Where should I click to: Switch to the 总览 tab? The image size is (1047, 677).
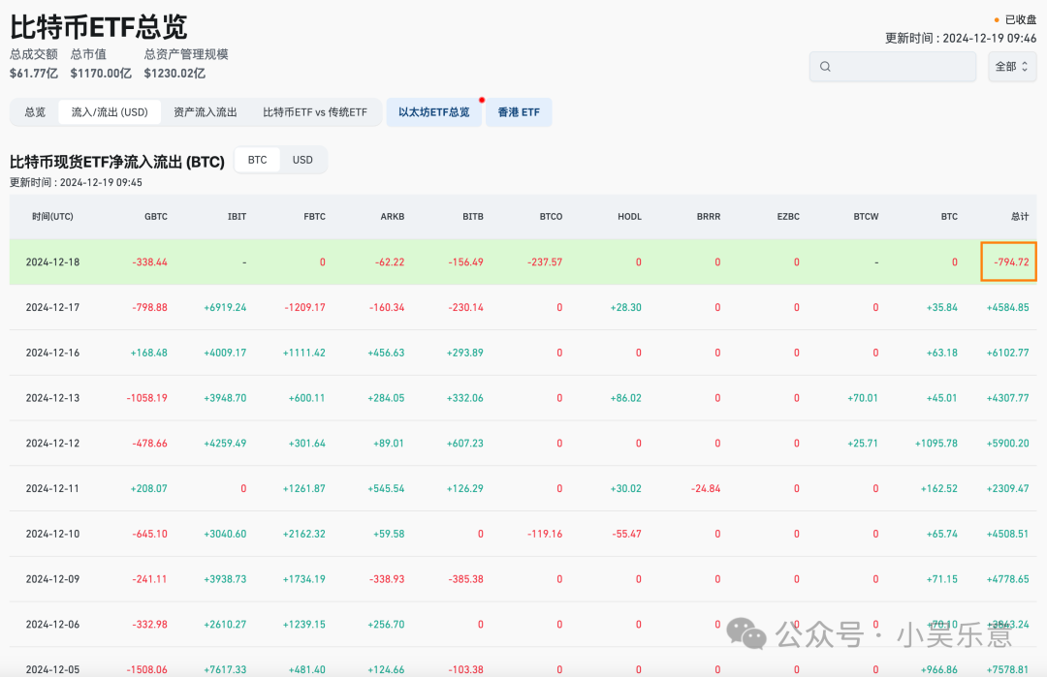35,112
